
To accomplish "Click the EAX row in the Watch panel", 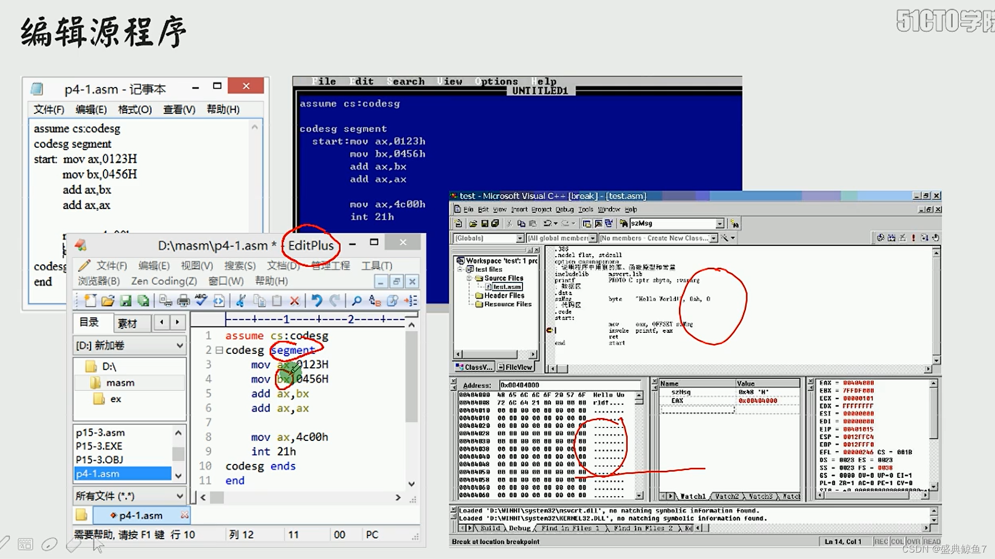I will pos(729,401).
